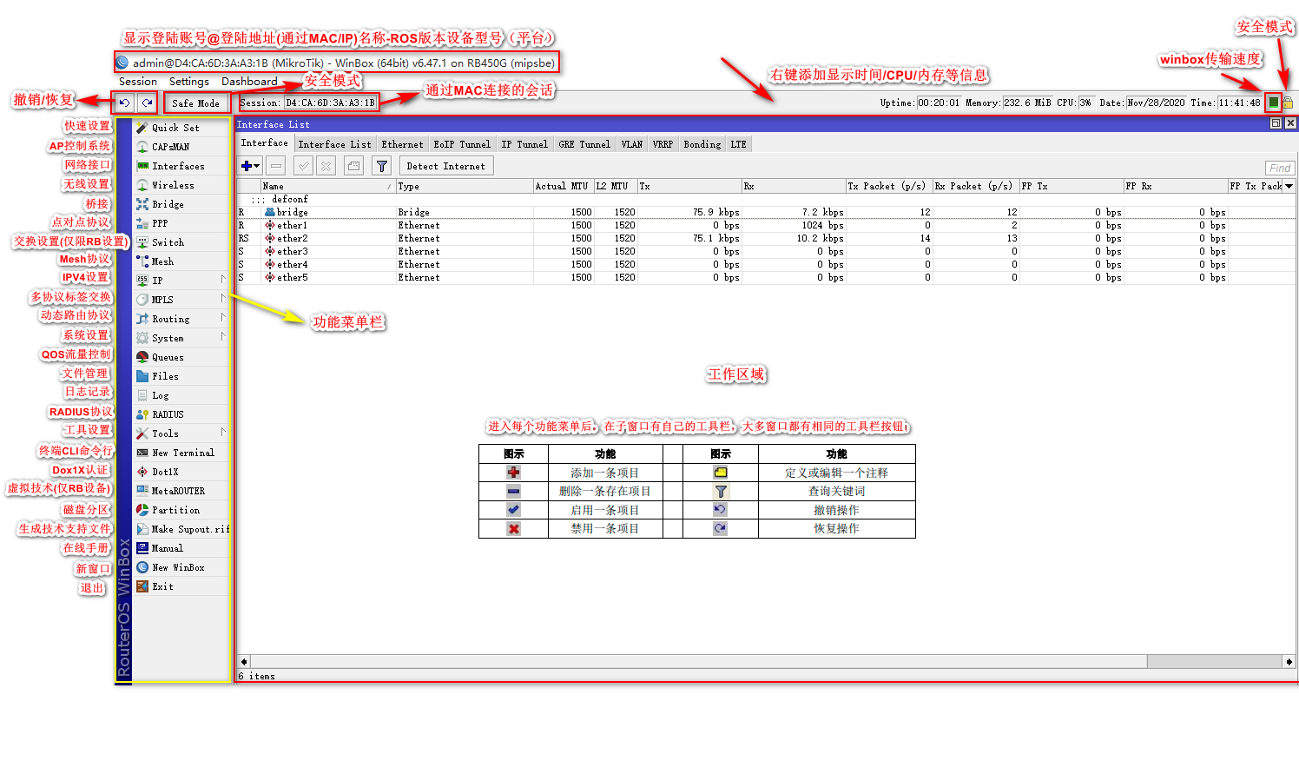Open Dot1X in the sidebar
Screen dimensions: 1299x761
pos(181,472)
